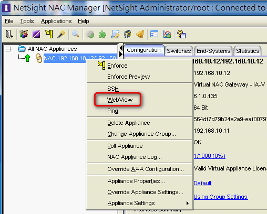Select the NAC-192.168.10.12 appliance tree row
Viewport: 267px width, 214px height.
pyautogui.click(x=80, y=58)
